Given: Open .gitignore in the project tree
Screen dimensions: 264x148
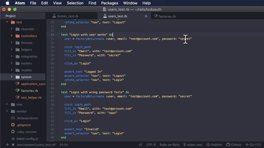Looking at the screenshot, I should tap(24, 125).
